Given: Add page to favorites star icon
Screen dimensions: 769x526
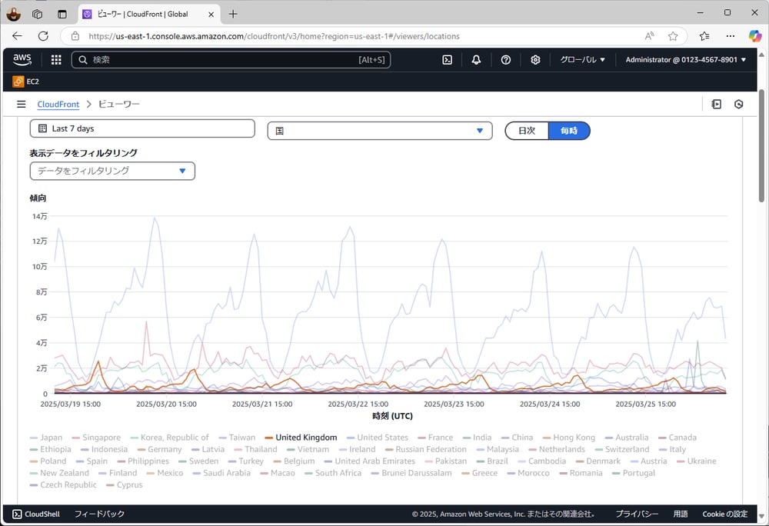Looking at the screenshot, I should (x=673, y=36).
